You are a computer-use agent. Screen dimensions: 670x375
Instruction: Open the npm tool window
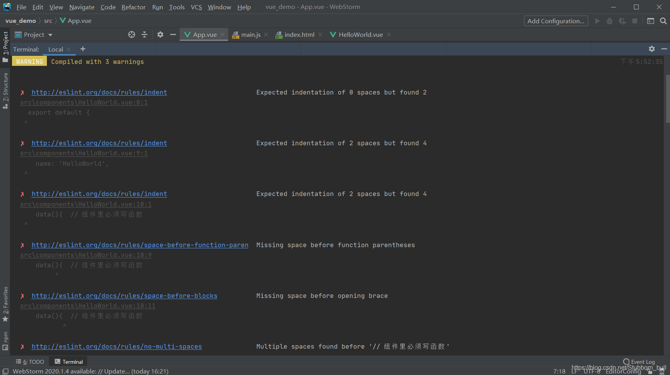pos(5,341)
